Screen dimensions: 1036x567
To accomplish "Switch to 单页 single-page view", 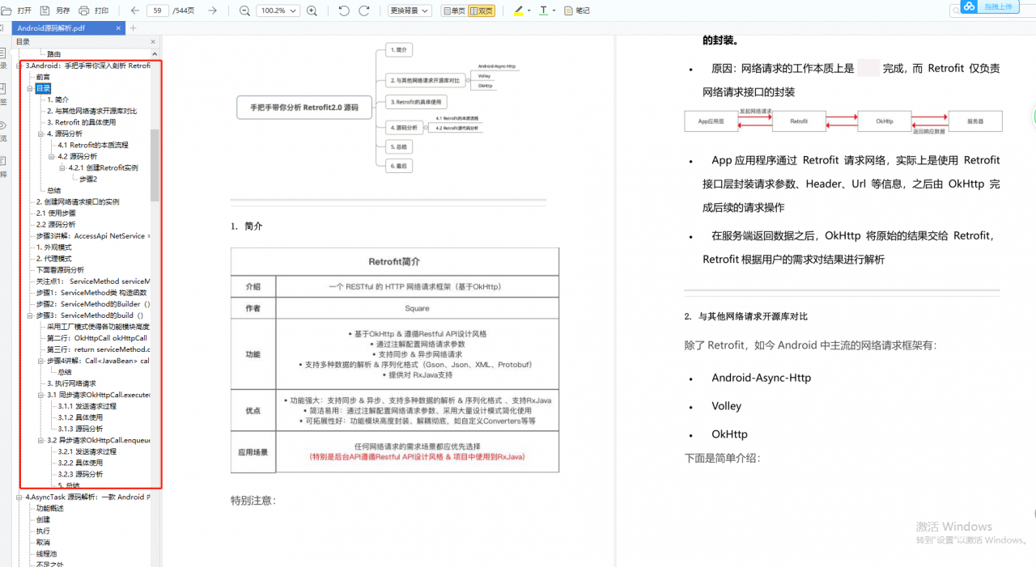I will click(454, 11).
